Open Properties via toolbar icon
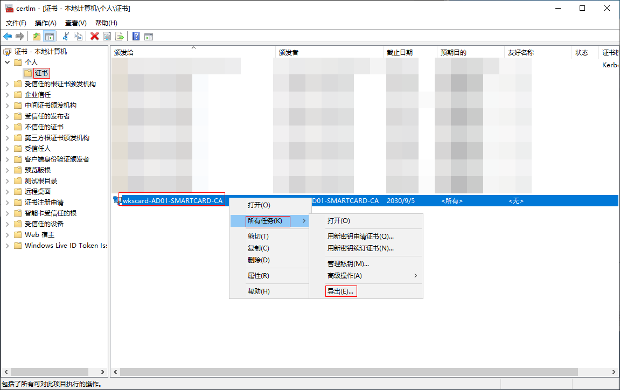This screenshot has width=620, height=390. (x=107, y=37)
